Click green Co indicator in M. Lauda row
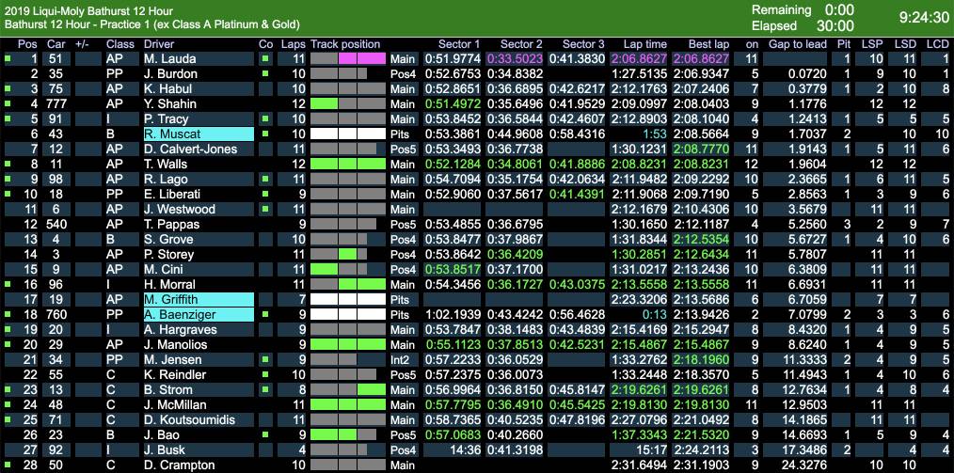 click(x=265, y=58)
